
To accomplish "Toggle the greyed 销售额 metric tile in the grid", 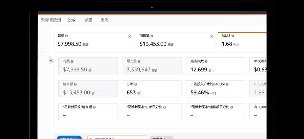I will (88, 89).
